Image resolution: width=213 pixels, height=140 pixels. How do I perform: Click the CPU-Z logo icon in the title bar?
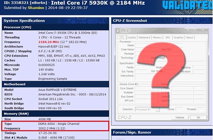pos(118,31)
